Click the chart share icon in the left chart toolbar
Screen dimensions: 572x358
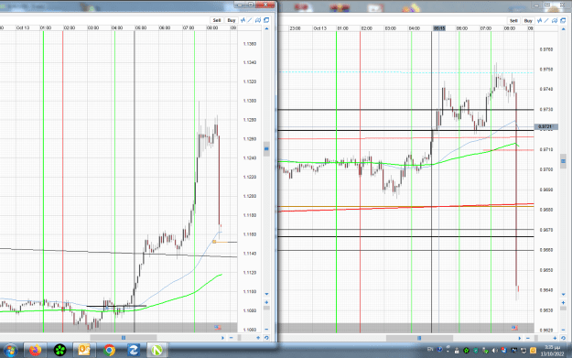coord(258,20)
